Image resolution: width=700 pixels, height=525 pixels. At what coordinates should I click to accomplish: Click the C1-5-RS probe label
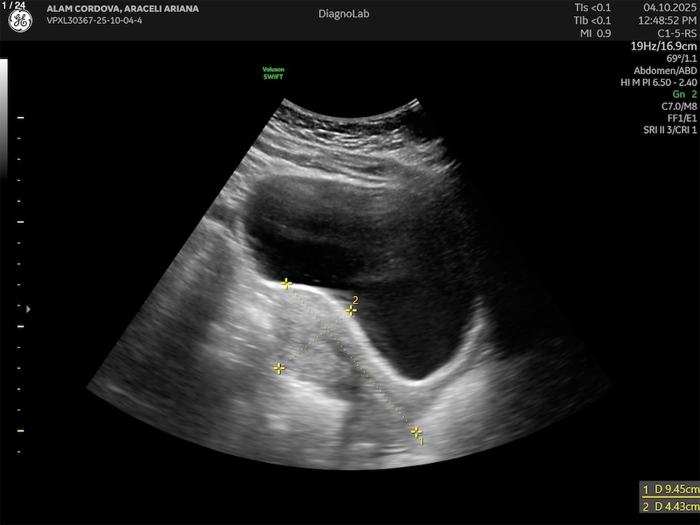click(x=677, y=33)
